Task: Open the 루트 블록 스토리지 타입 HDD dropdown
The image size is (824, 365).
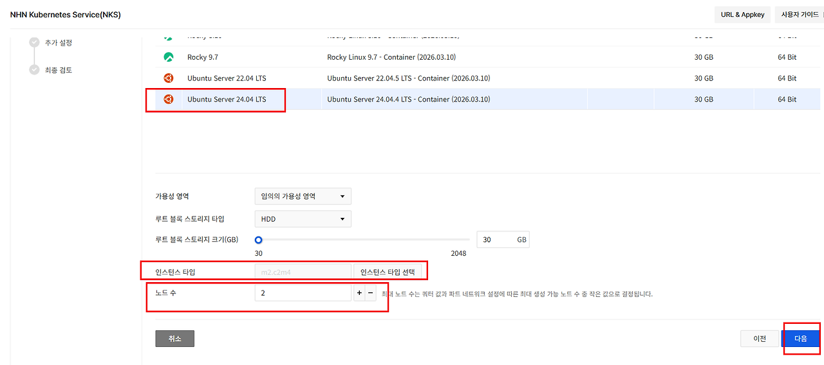Action: click(x=303, y=219)
